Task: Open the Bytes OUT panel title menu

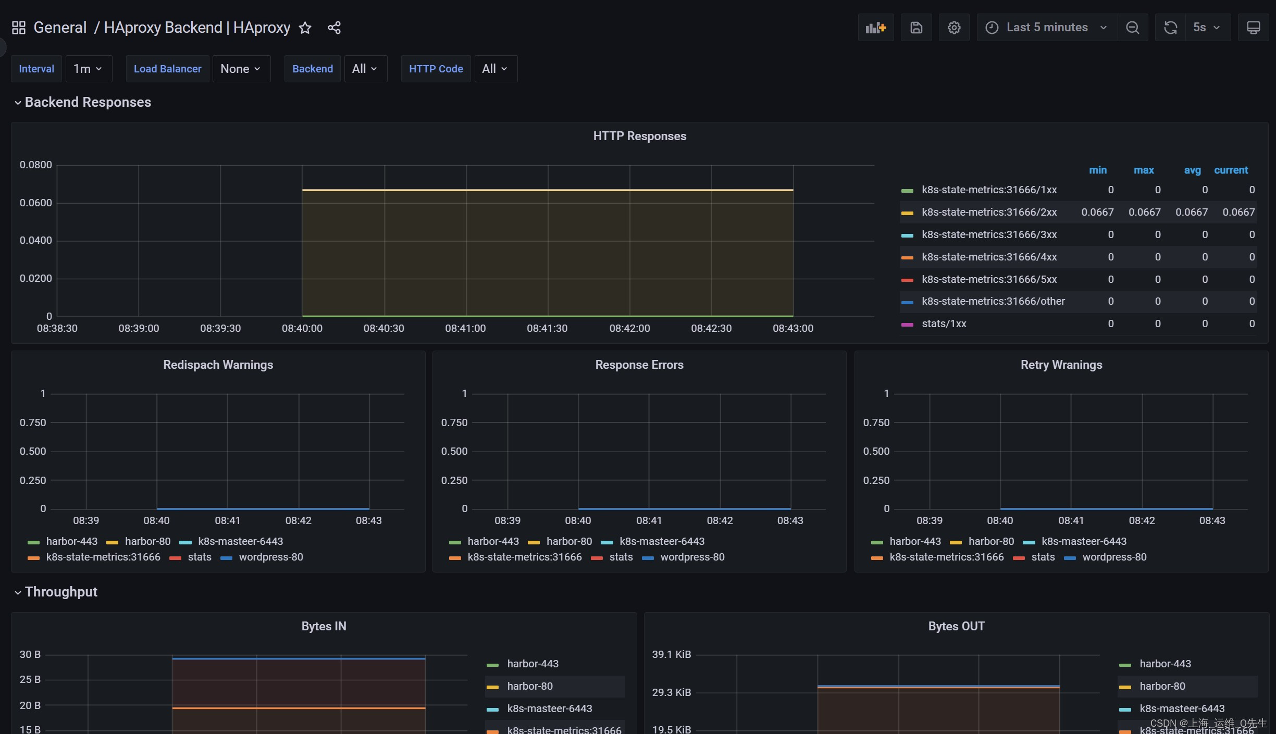Action: [956, 626]
